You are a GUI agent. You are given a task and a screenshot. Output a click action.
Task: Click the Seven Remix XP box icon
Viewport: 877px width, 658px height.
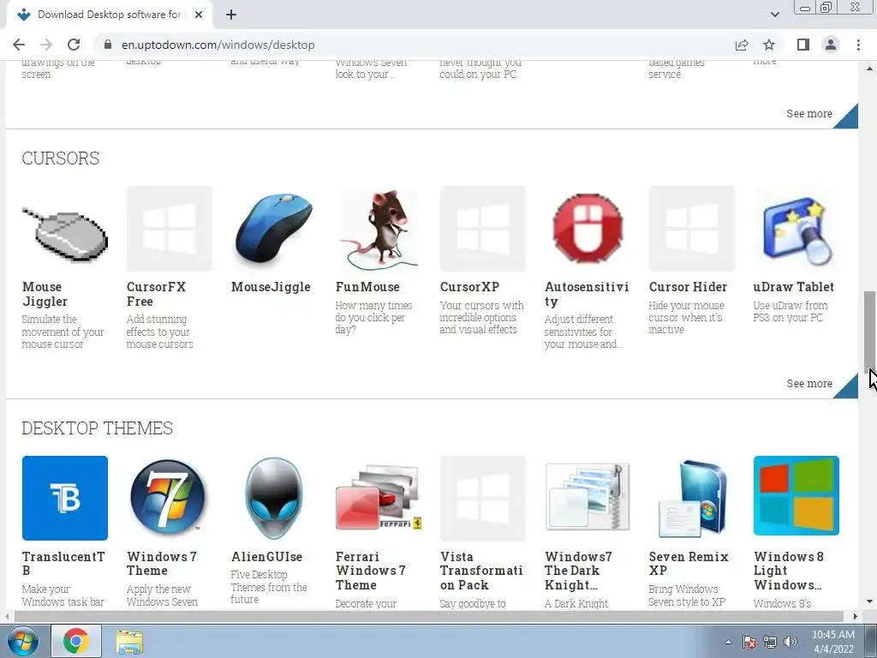pyautogui.click(x=692, y=498)
